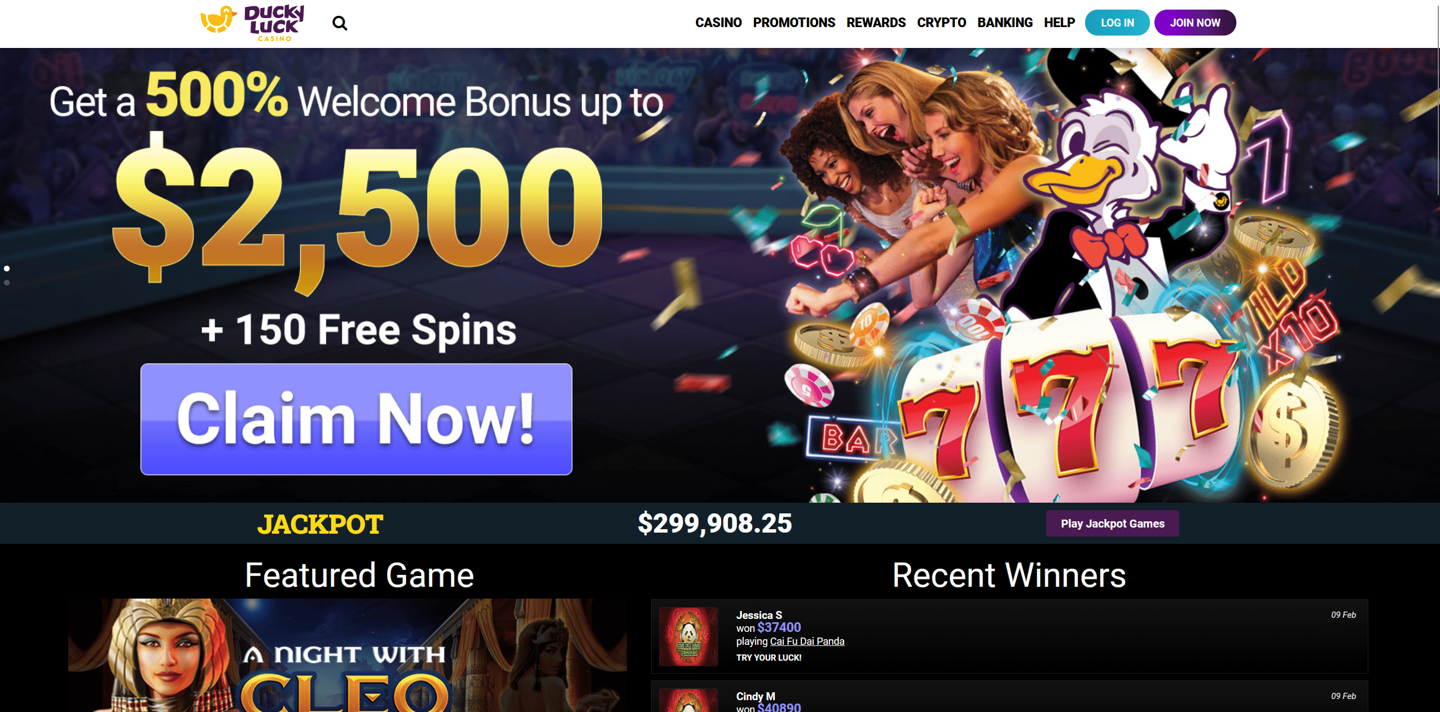Click the Play Jackpot Games button
This screenshot has width=1440, height=712.
point(1112,524)
